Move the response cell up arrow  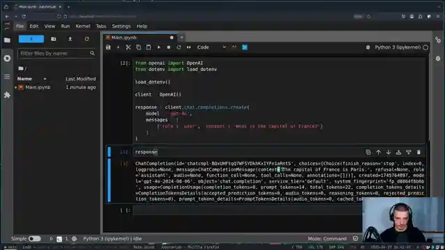(x=378, y=152)
